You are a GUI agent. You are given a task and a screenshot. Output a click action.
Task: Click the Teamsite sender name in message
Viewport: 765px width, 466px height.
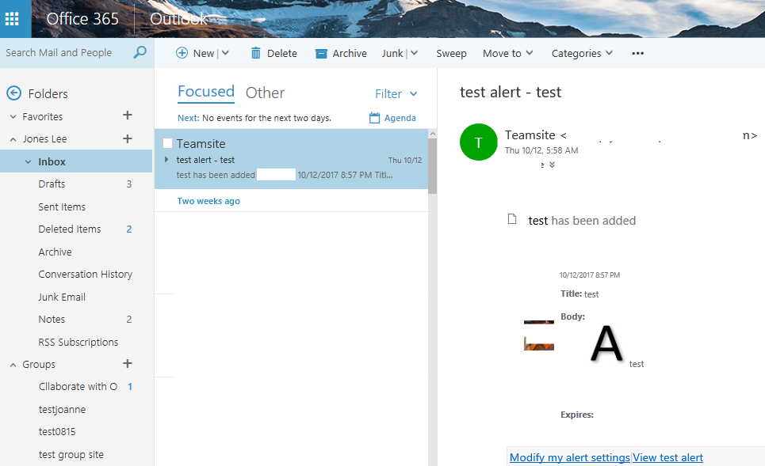pyautogui.click(x=530, y=134)
